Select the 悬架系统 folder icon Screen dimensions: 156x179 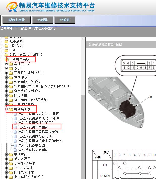(x=6, y=41)
